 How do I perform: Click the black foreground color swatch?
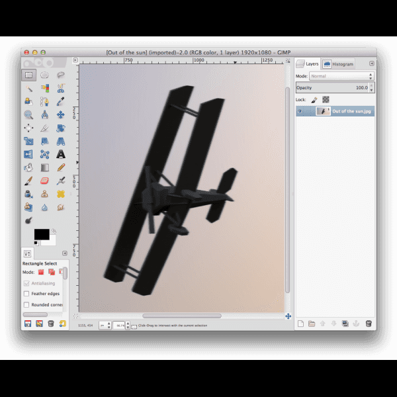[42, 234]
